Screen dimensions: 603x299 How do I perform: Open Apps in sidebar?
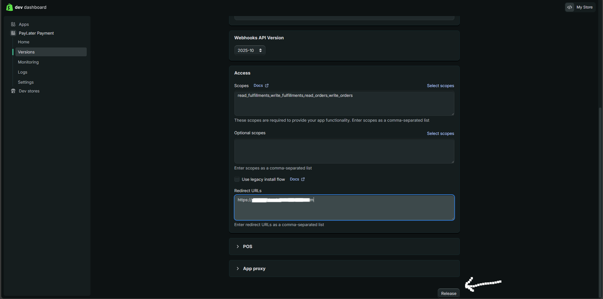point(24,24)
